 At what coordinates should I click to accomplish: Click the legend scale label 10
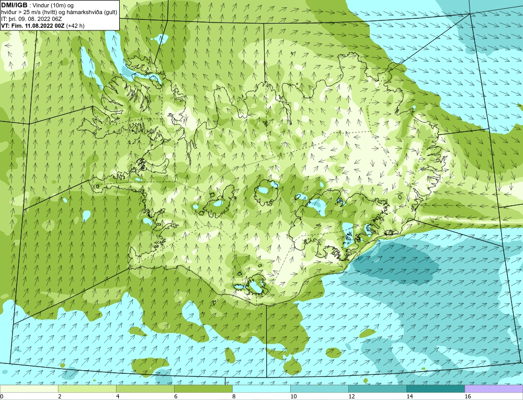coord(293,396)
